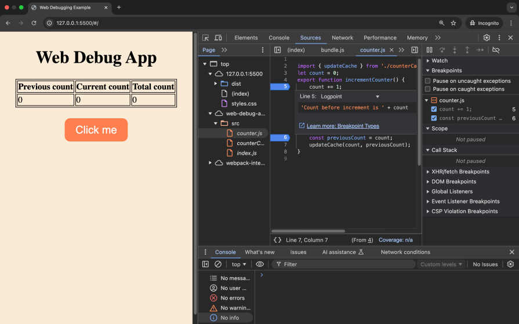Open the Custom levels dropdown

441,264
